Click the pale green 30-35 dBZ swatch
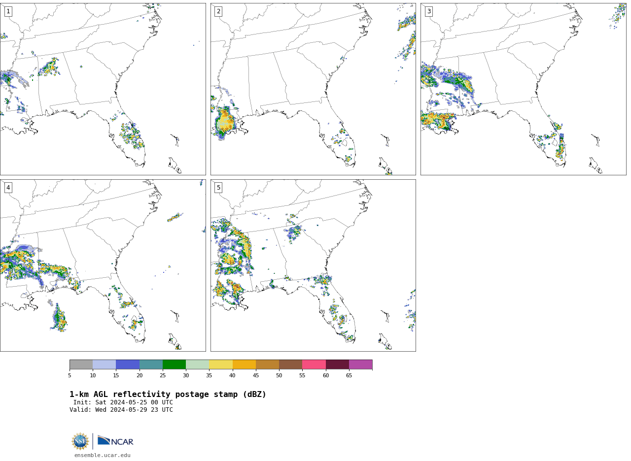Image resolution: width=631 pixels, height=461 pixels. coord(198,364)
